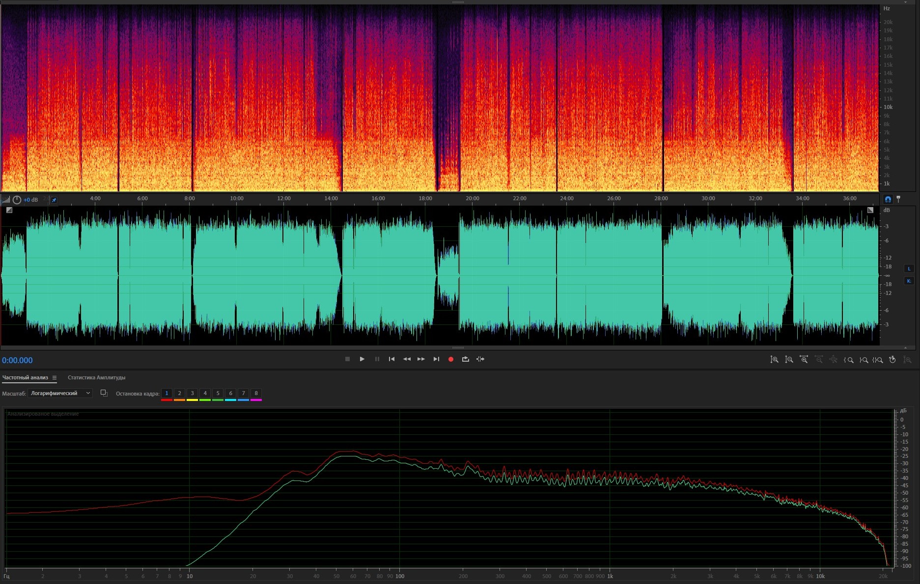Zoom in on time axis
The height and width of the screenshot is (584, 920).
pyautogui.click(x=804, y=360)
